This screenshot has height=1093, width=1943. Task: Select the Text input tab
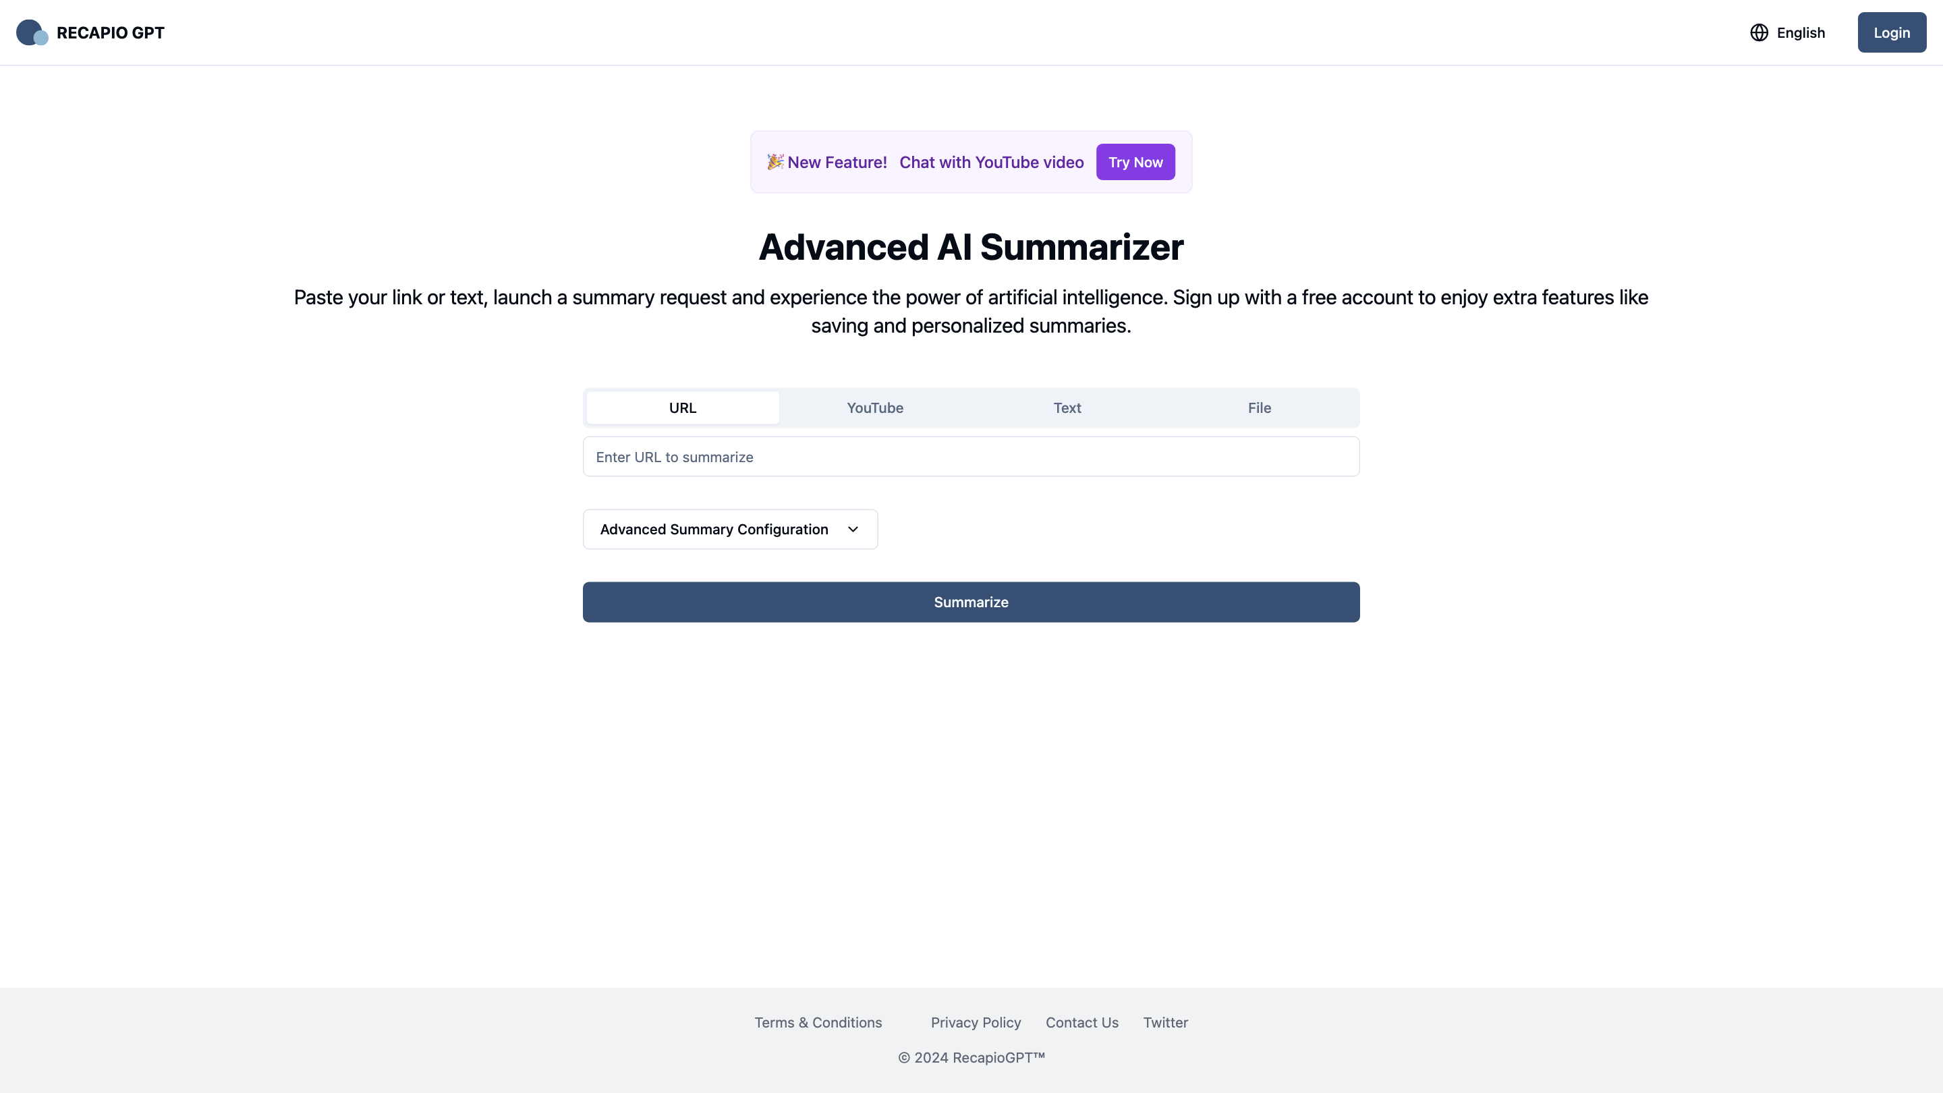coord(1067,408)
